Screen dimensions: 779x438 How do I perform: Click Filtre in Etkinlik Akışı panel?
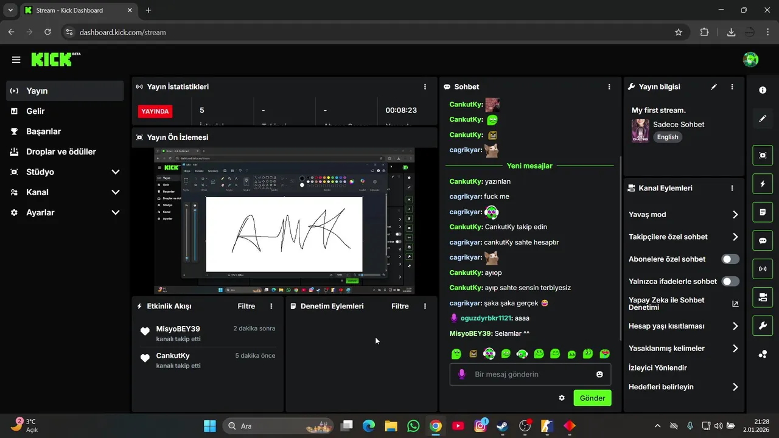246,306
